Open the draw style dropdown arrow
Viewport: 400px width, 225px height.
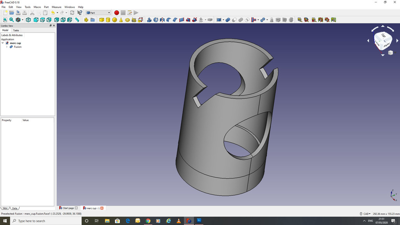pos(23,20)
